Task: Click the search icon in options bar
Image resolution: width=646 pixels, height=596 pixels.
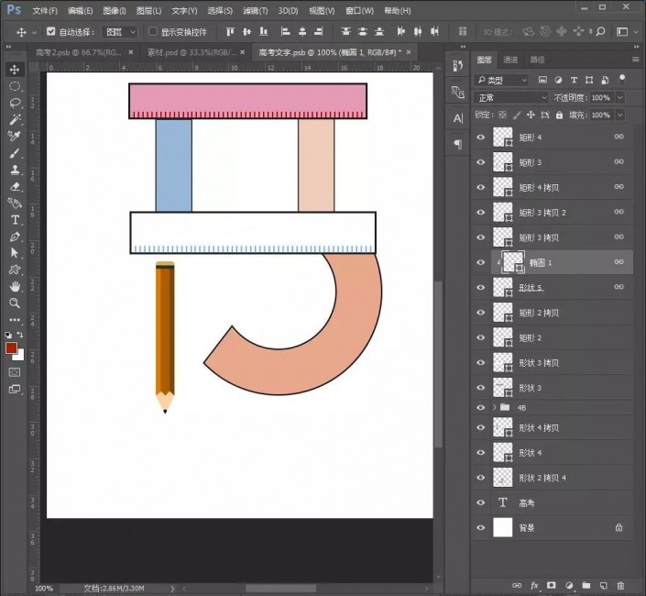Action: click(600, 31)
